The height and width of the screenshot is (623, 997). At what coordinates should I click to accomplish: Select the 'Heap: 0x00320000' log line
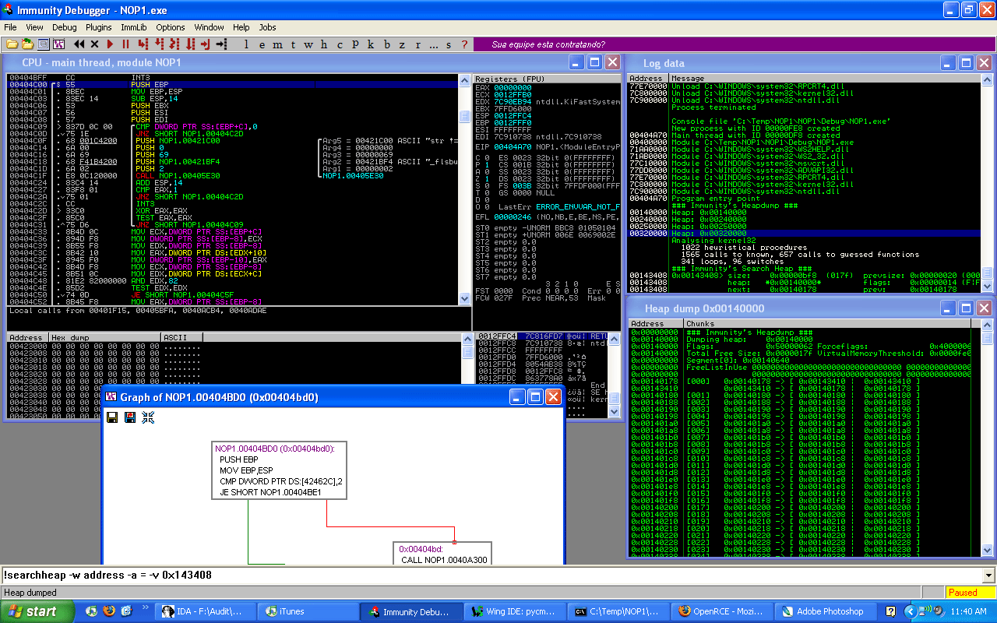pyautogui.click(x=805, y=233)
